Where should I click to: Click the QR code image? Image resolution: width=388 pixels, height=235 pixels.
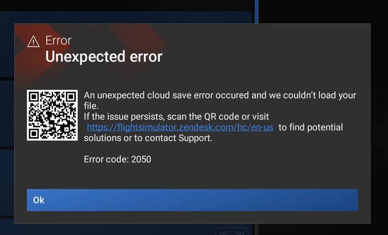pos(52,115)
